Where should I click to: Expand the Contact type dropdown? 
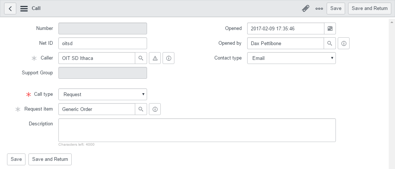(x=291, y=58)
